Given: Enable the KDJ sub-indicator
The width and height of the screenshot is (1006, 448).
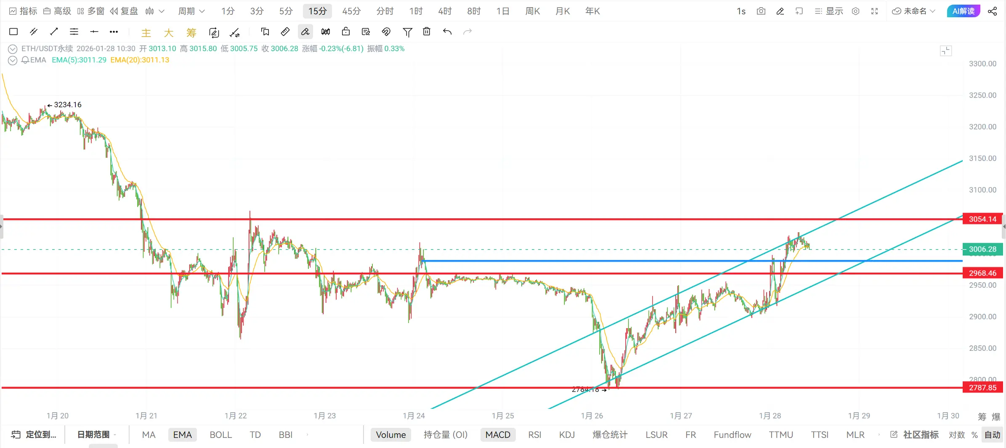Looking at the screenshot, I should point(567,435).
